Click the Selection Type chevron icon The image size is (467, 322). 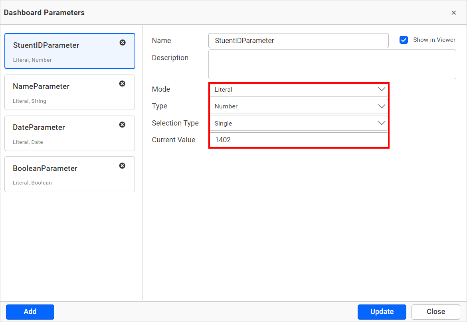(x=381, y=123)
